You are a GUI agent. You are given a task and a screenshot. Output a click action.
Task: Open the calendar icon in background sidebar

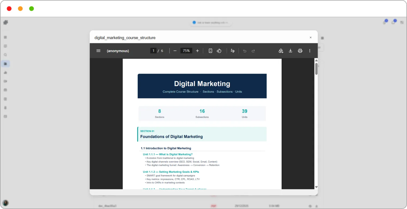coord(5,90)
